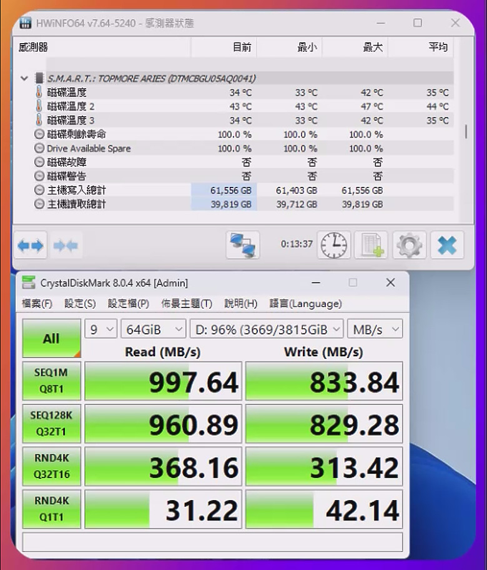Click the 42.14 write result
Viewport: 487px width, 570px height.
point(324,509)
